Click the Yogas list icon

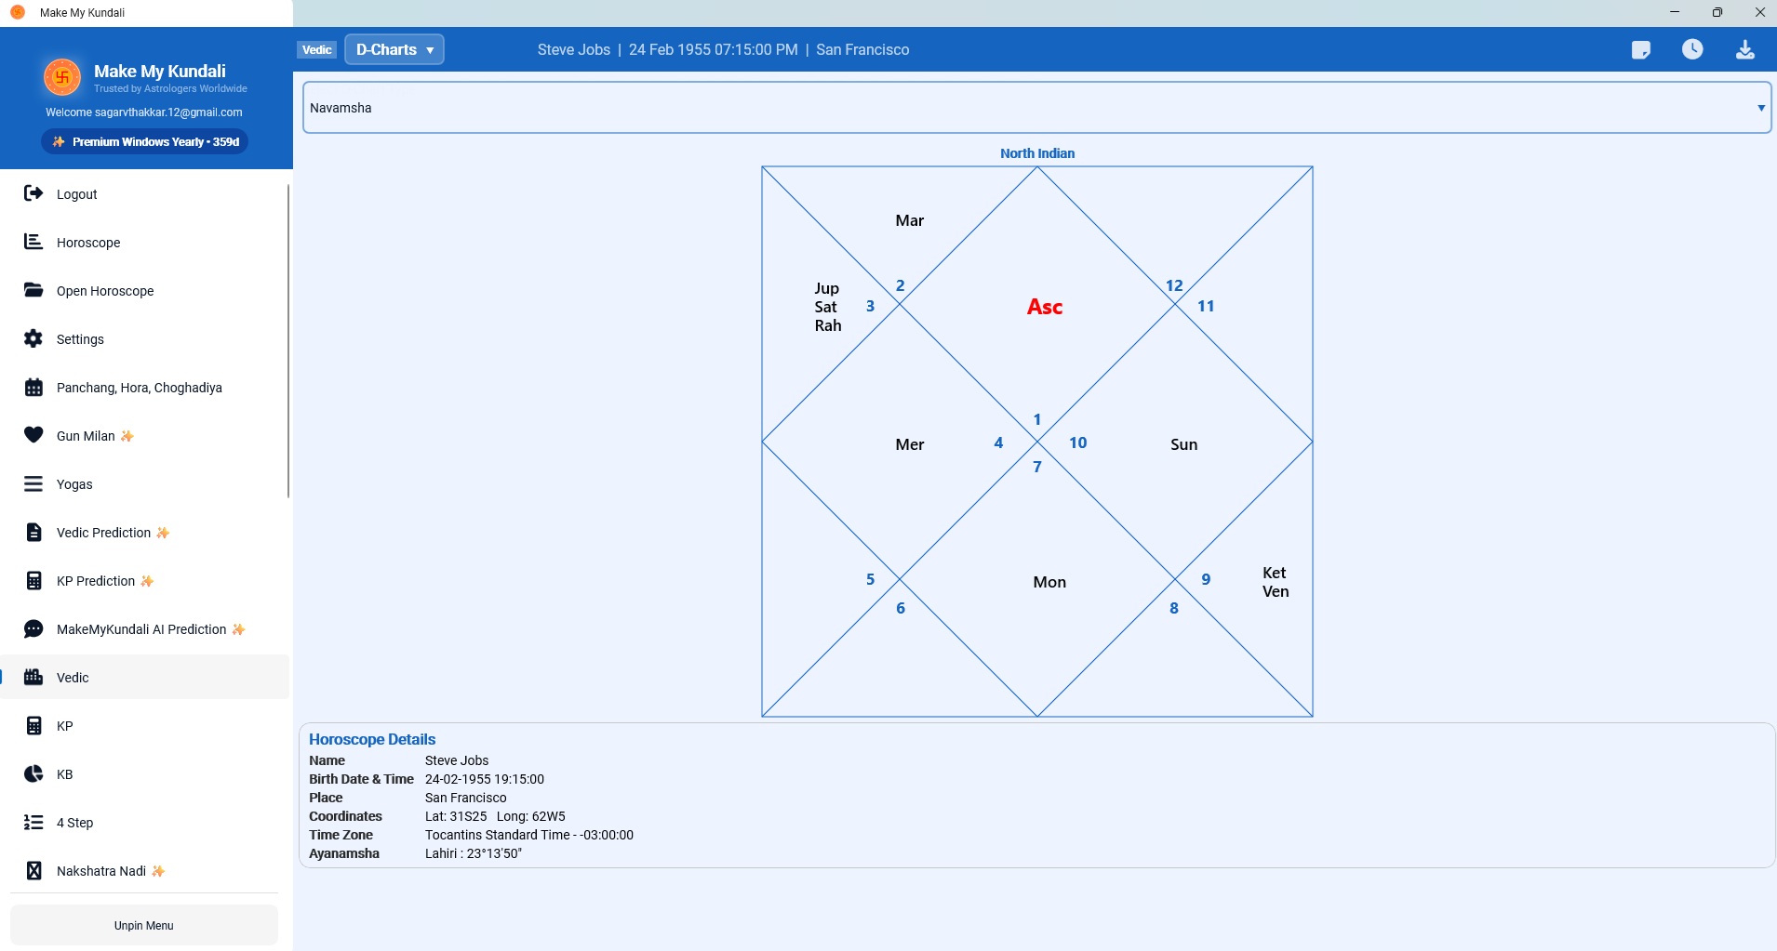[33, 483]
